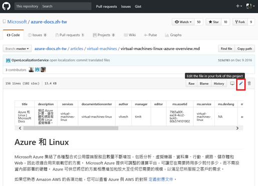Click the left scroll arrow of table
Image resolution: width=258 pixels, height=186 pixels.
(x=20, y=128)
